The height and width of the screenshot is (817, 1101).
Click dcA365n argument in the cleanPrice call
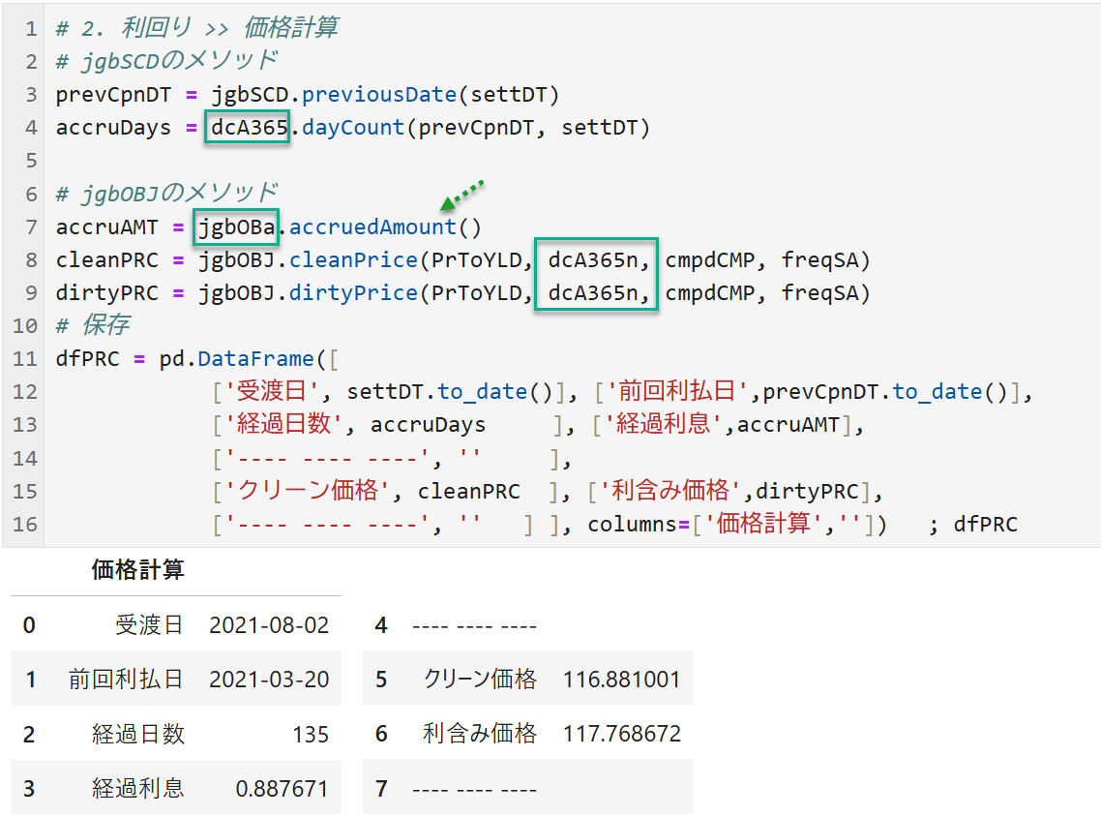coord(593,260)
